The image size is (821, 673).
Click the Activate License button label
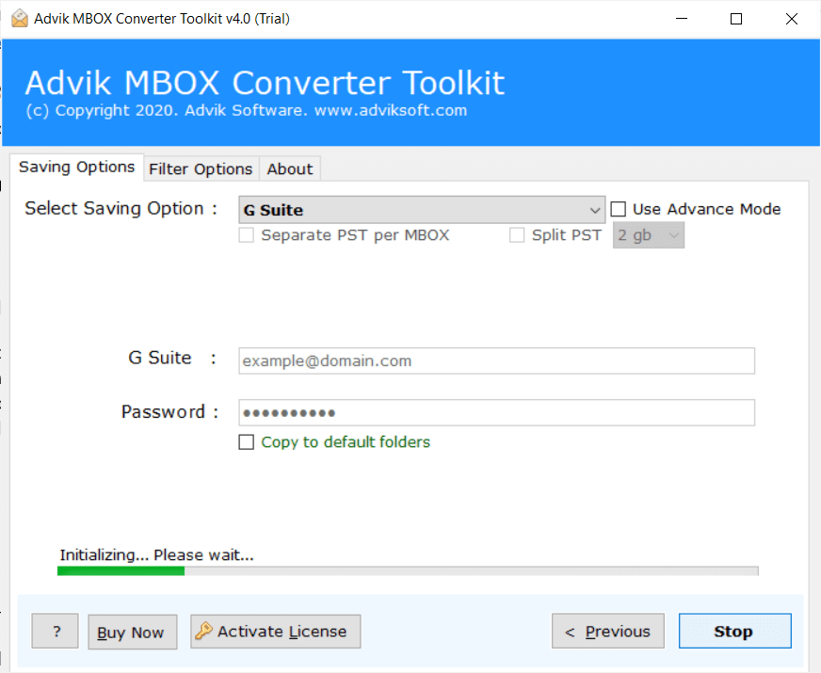(282, 632)
